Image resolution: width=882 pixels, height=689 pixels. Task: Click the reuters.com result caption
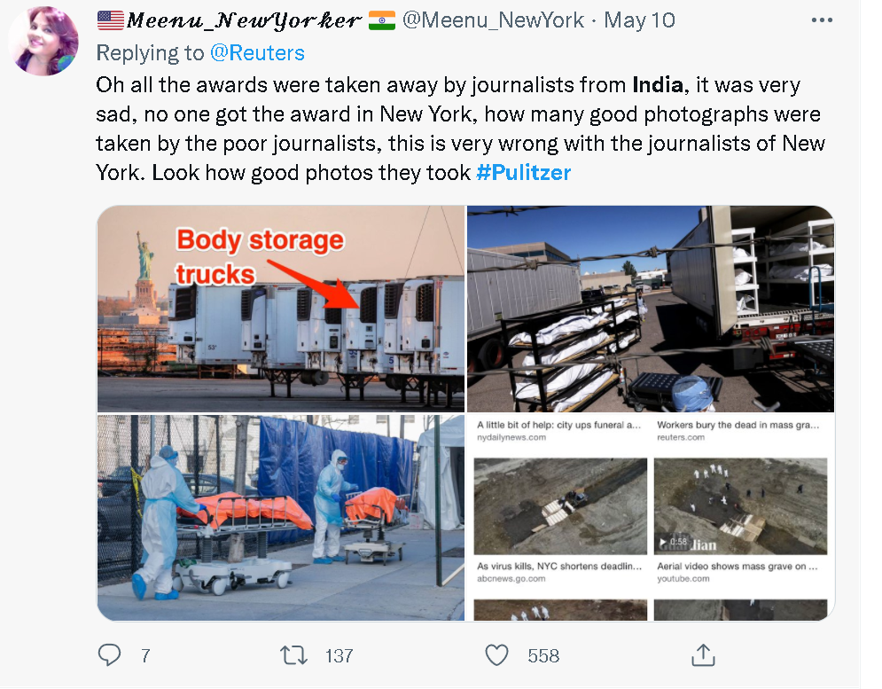coord(738,426)
